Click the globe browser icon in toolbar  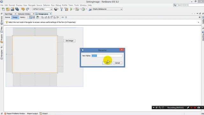tap(56, 9)
